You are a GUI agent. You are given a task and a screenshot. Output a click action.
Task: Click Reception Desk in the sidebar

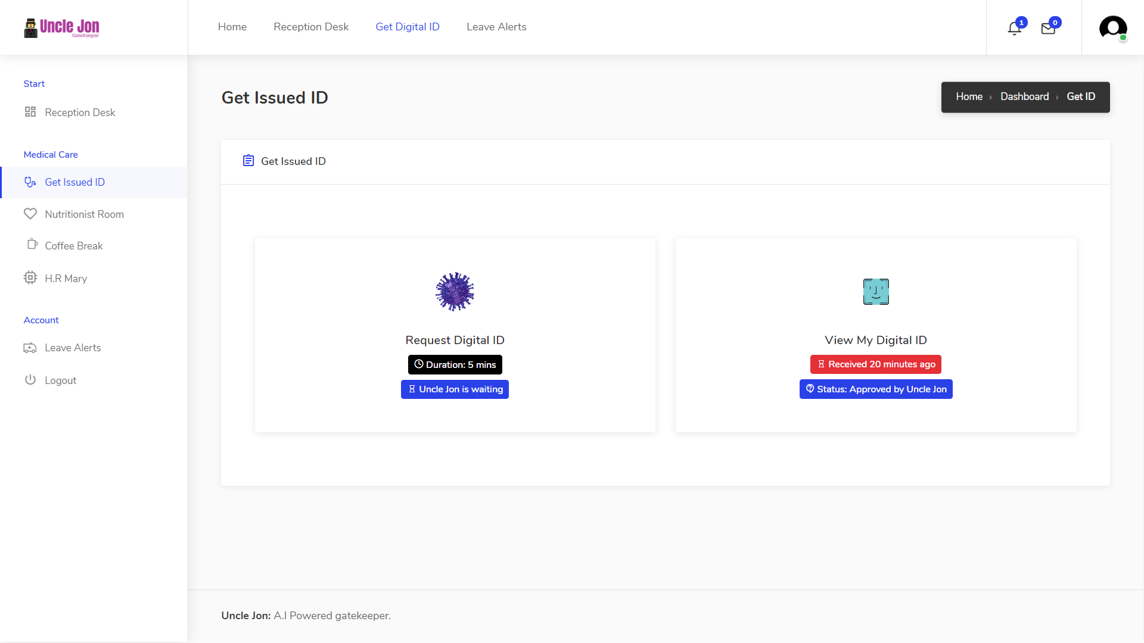coord(80,113)
